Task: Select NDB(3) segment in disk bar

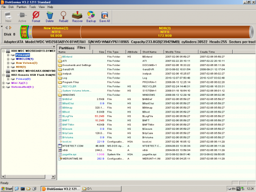Action: click(165, 32)
